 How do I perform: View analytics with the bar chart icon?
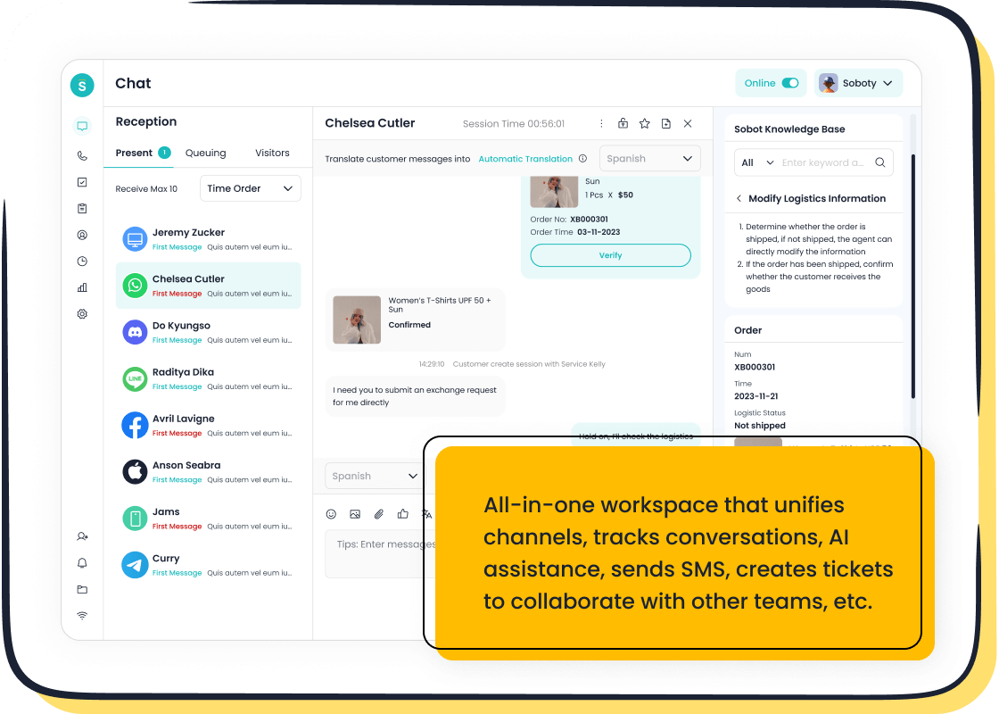pos(82,287)
